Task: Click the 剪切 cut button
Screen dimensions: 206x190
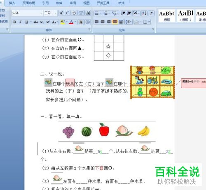Action: tap(2, 10)
